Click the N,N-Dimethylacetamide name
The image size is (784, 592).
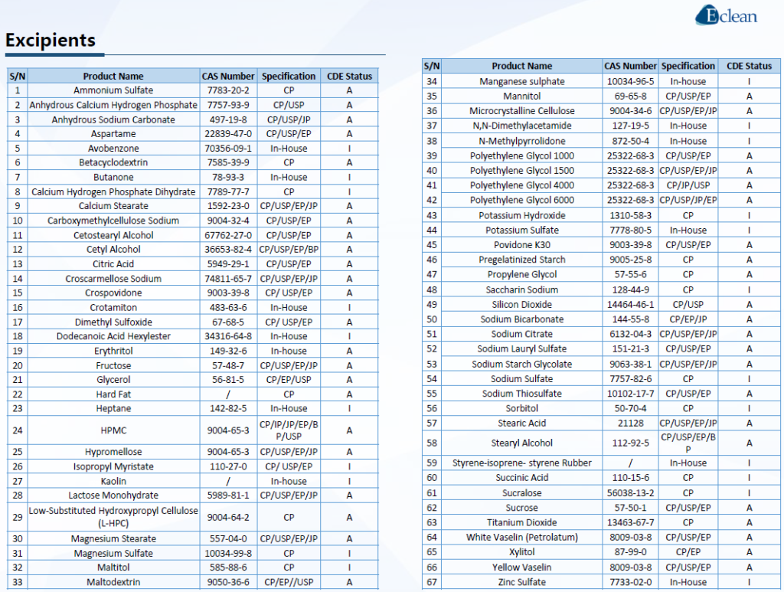[x=522, y=126]
